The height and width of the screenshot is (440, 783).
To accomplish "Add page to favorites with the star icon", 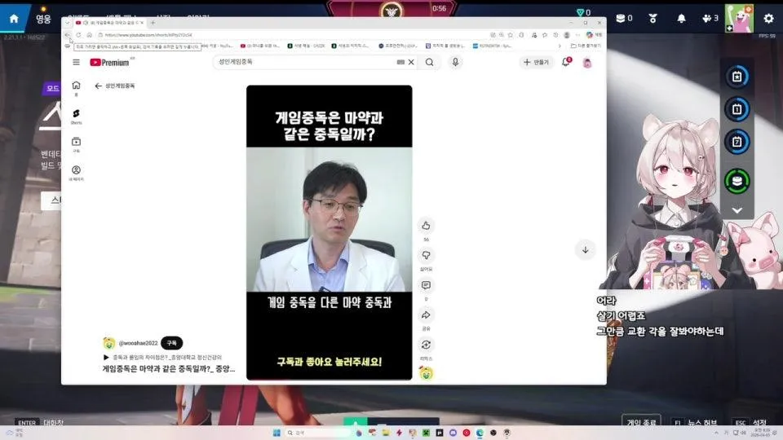I will click(511, 35).
